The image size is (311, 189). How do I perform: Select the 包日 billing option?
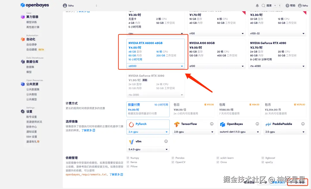click(194, 109)
